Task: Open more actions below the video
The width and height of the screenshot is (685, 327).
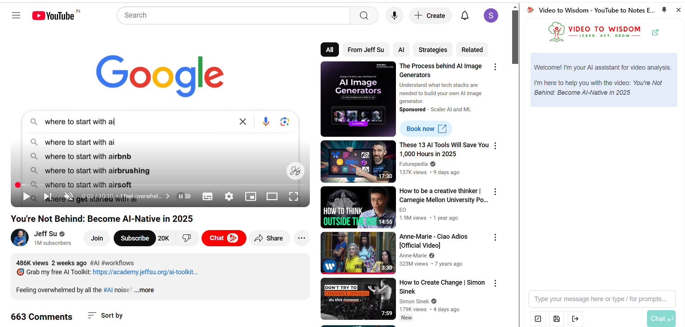Action: click(x=302, y=238)
